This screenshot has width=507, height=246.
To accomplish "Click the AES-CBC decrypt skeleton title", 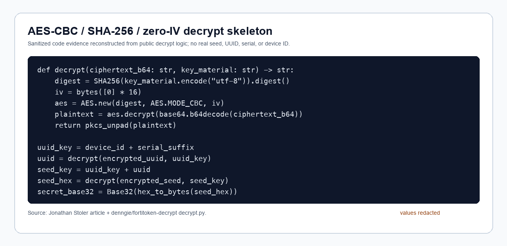I will (150, 31).
